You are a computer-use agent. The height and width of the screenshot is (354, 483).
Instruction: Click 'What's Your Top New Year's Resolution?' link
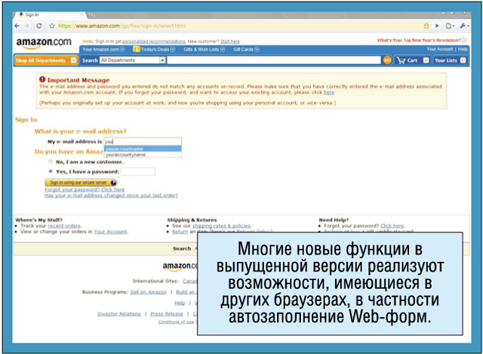pos(419,40)
